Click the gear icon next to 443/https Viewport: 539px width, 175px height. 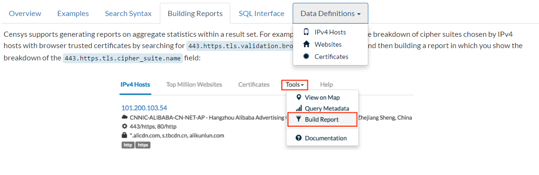click(125, 126)
